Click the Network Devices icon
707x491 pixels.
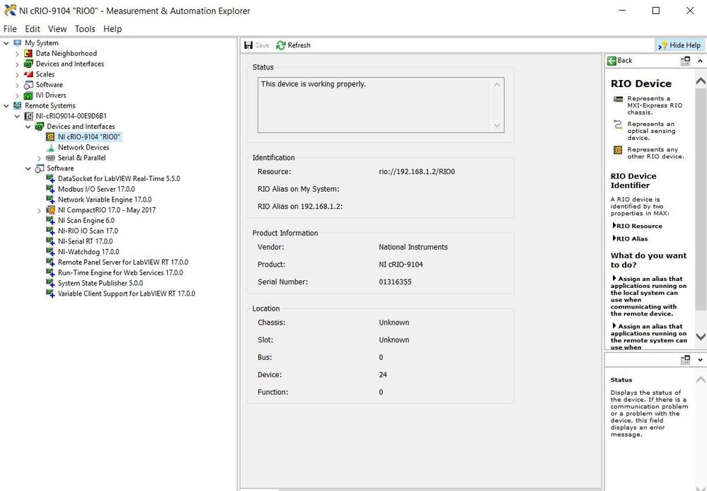[50, 147]
